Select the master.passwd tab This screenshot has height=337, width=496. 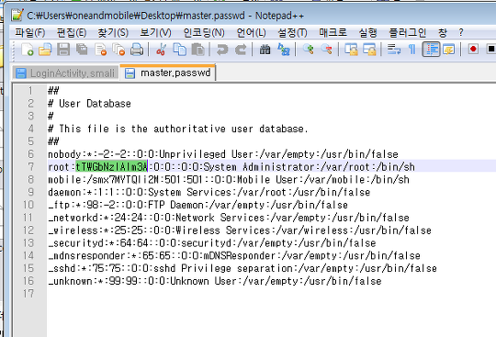tap(168, 73)
